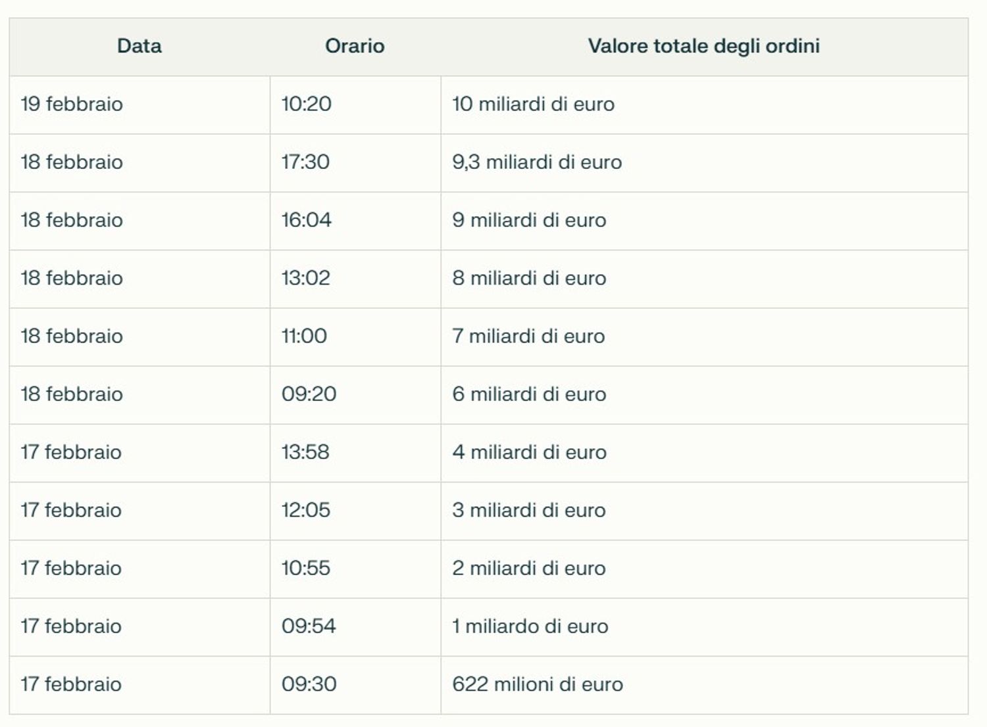Click the 3 miliardi di euro cell
This screenshot has height=727, width=987.
(528, 510)
